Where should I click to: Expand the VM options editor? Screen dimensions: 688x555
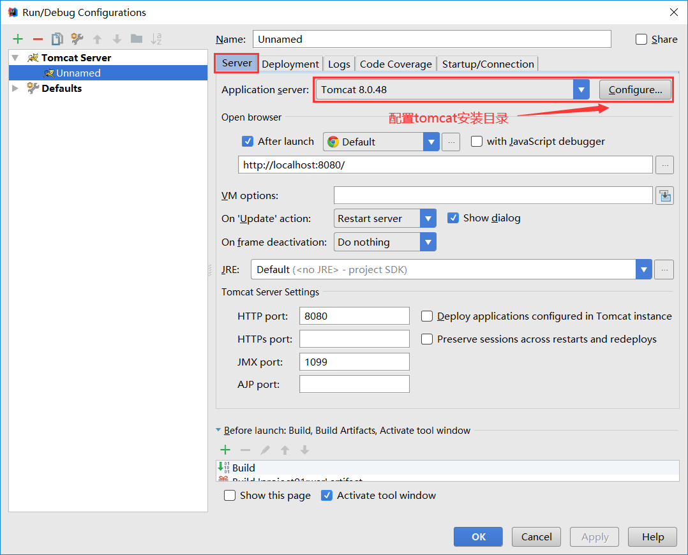[x=665, y=195]
